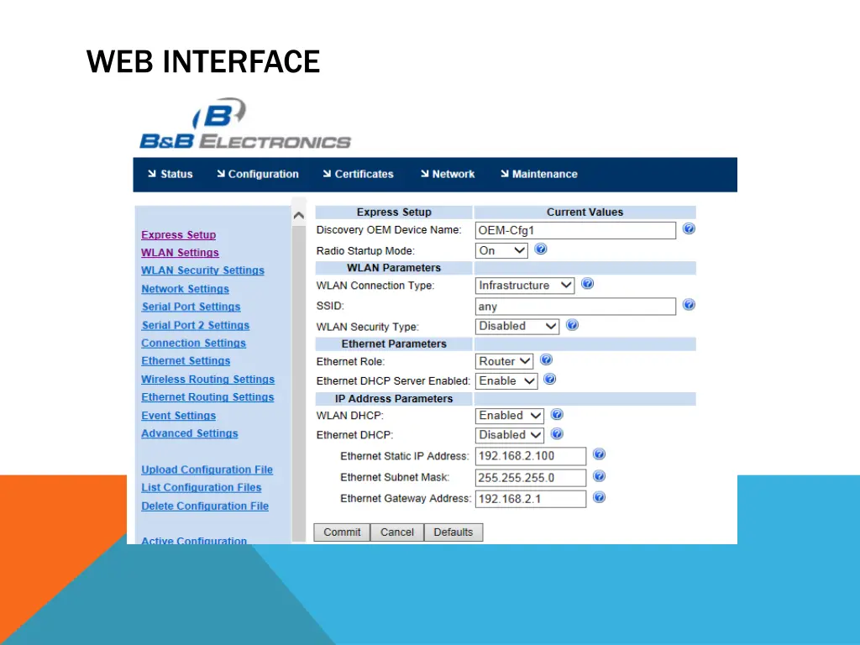Open Event Settings link
The height and width of the screenshot is (645, 860).
(x=178, y=416)
